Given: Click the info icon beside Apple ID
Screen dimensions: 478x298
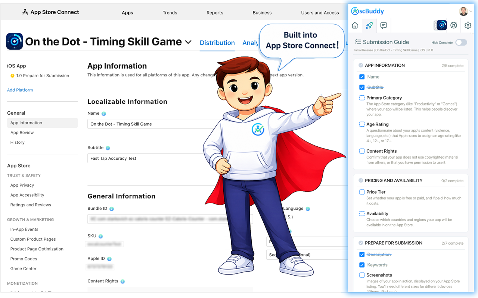Looking at the screenshot, I should pyautogui.click(x=109, y=259).
